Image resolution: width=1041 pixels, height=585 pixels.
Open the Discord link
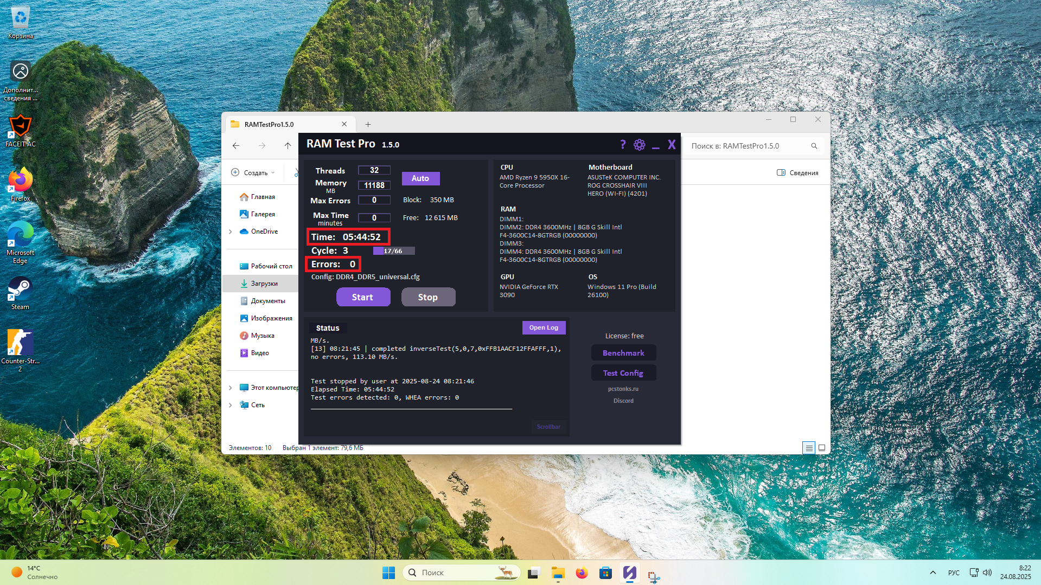pos(623,401)
